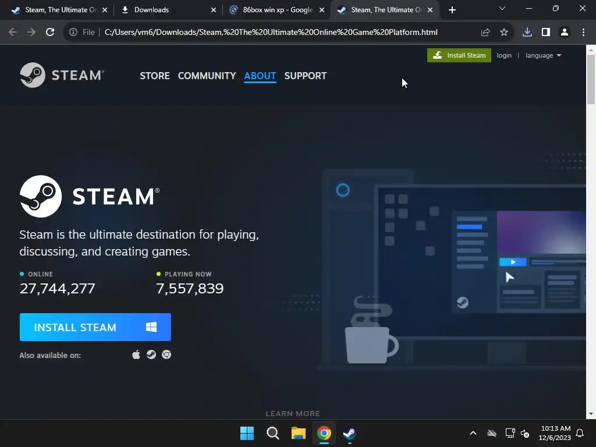Click the login link
The width and height of the screenshot is (596, 447).
click(x=504, y=55)
